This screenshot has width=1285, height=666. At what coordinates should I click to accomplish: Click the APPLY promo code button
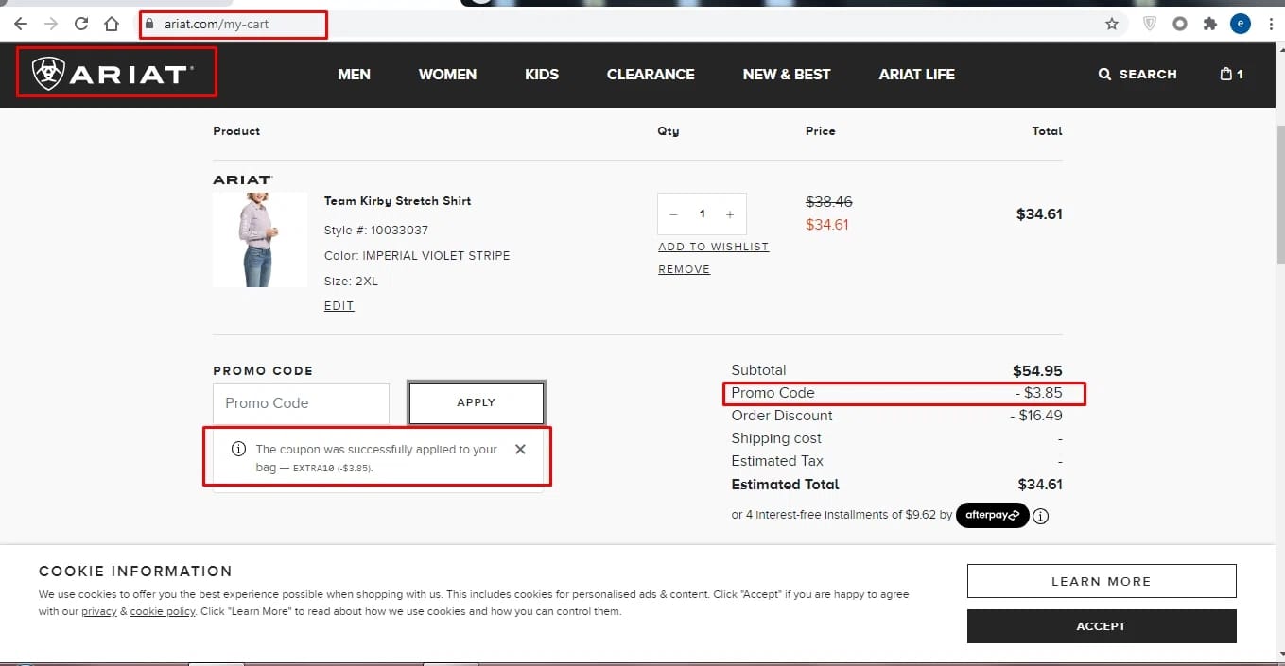click(477, 402)
